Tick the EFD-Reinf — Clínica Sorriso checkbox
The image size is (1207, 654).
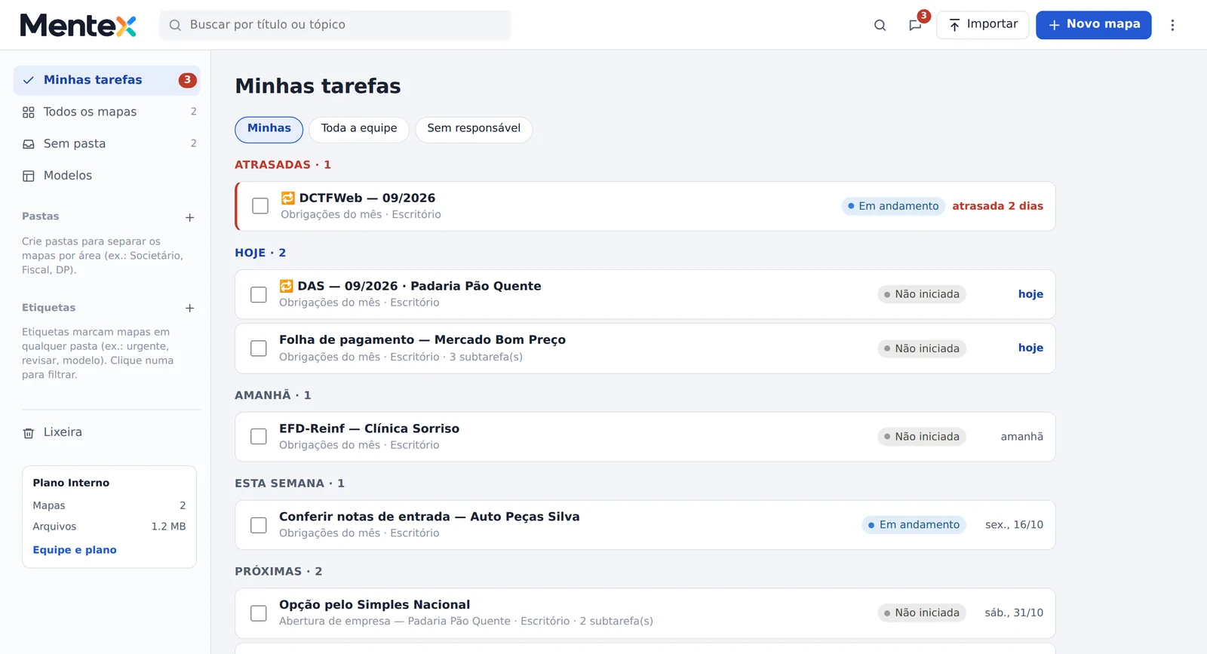click(259, 437)
